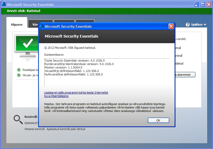Click the Security Essentials icon in dialog title bar
The width and height of the screenshot is (213, 149).
pyautogui.click(x=42, y=26)
